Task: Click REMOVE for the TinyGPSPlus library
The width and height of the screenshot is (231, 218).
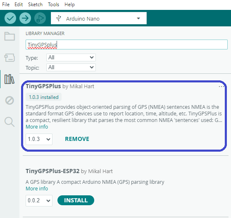Action: click(x=77, y=139)
